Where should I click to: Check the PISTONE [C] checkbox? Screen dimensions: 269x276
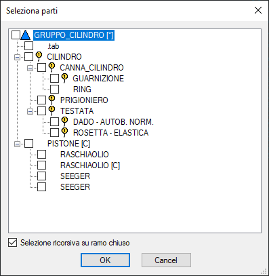[29, 144]
